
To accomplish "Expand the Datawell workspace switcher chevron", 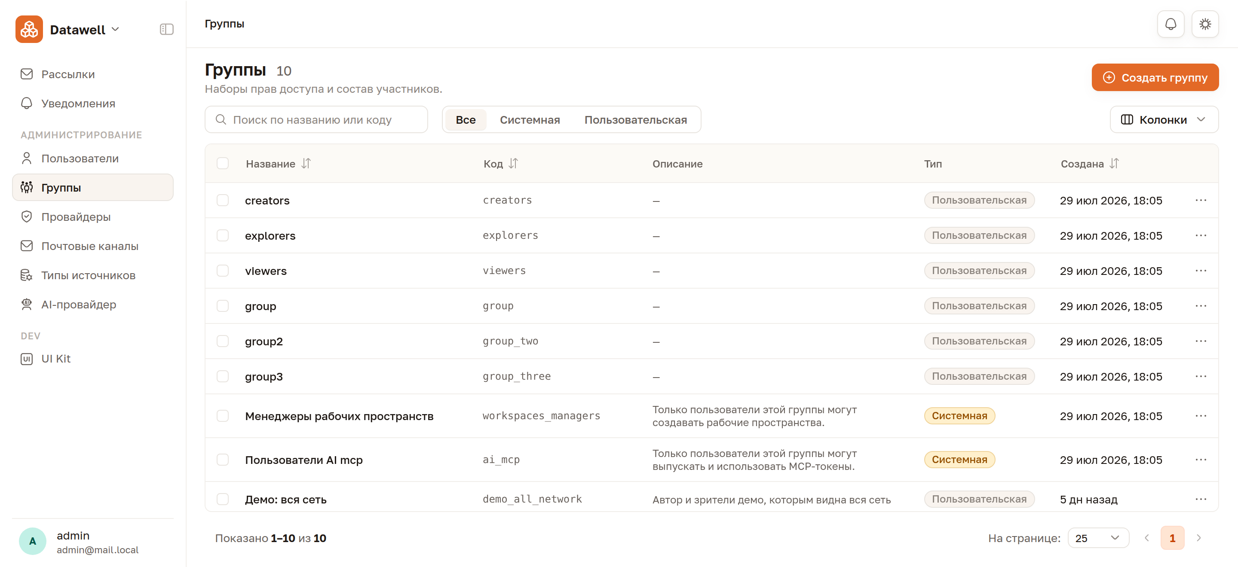I will (x=115, y=29).
